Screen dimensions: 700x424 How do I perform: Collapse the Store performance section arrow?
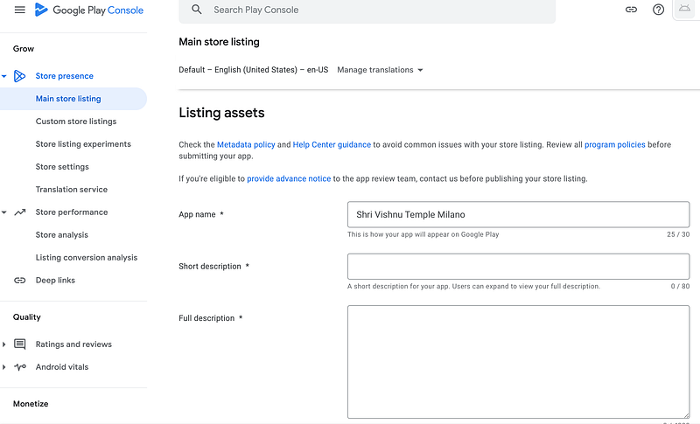pos(4,212)
